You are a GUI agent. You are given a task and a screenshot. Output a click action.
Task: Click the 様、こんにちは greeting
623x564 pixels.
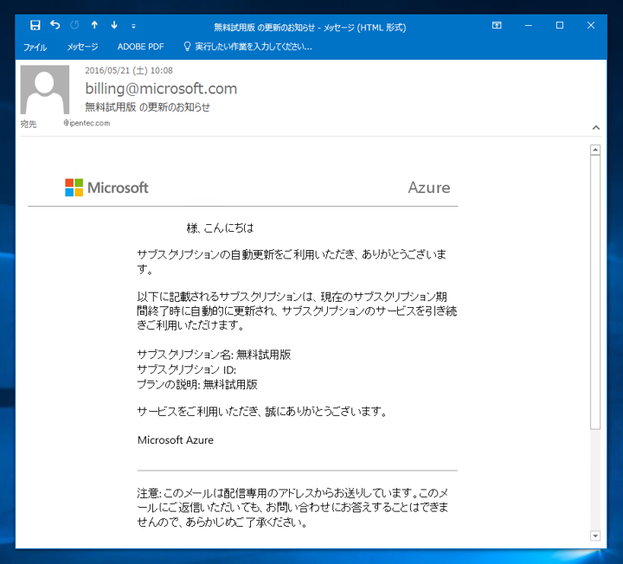[x=220, y=228]
